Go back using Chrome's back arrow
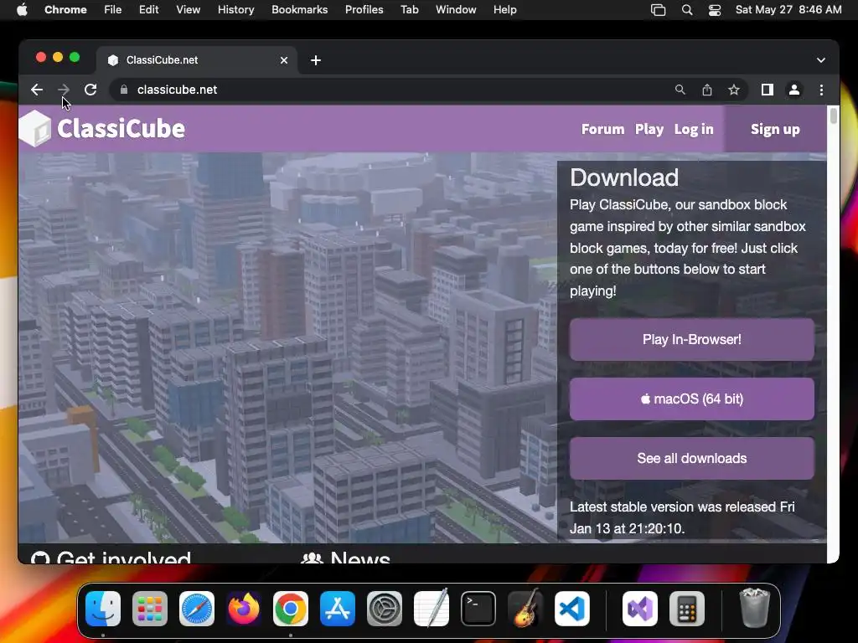 (x=37, y=90)
